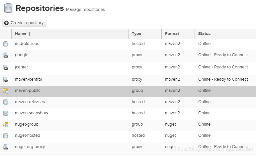Click the google proxy repository icon

click(6, 55)
